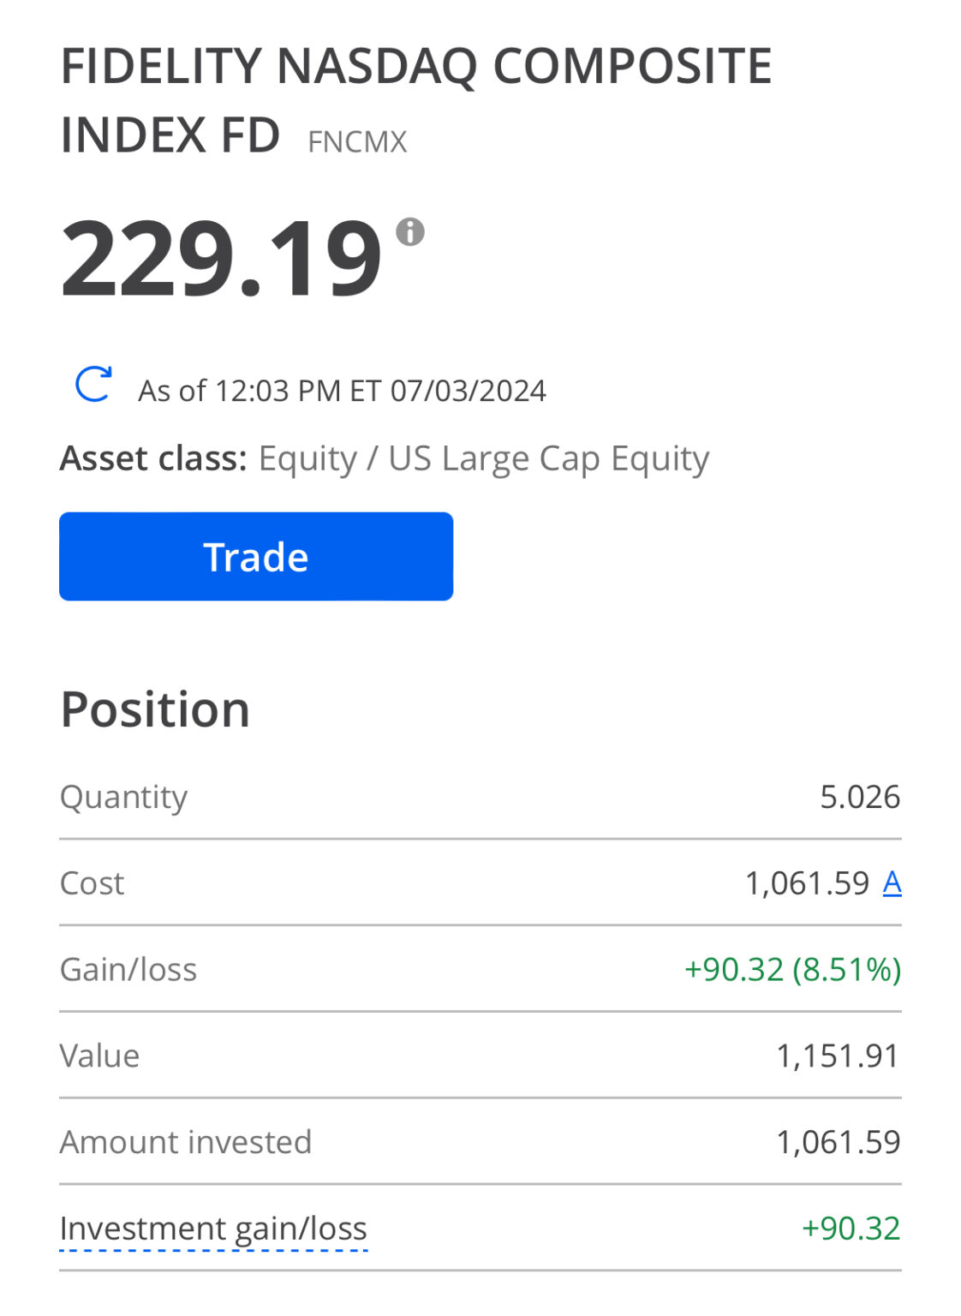Tap the Fidelity Nasdaq Composite Index fund title
This screenshot has height=1316, width=961.
pyautogui.click(x=416, y=99)
